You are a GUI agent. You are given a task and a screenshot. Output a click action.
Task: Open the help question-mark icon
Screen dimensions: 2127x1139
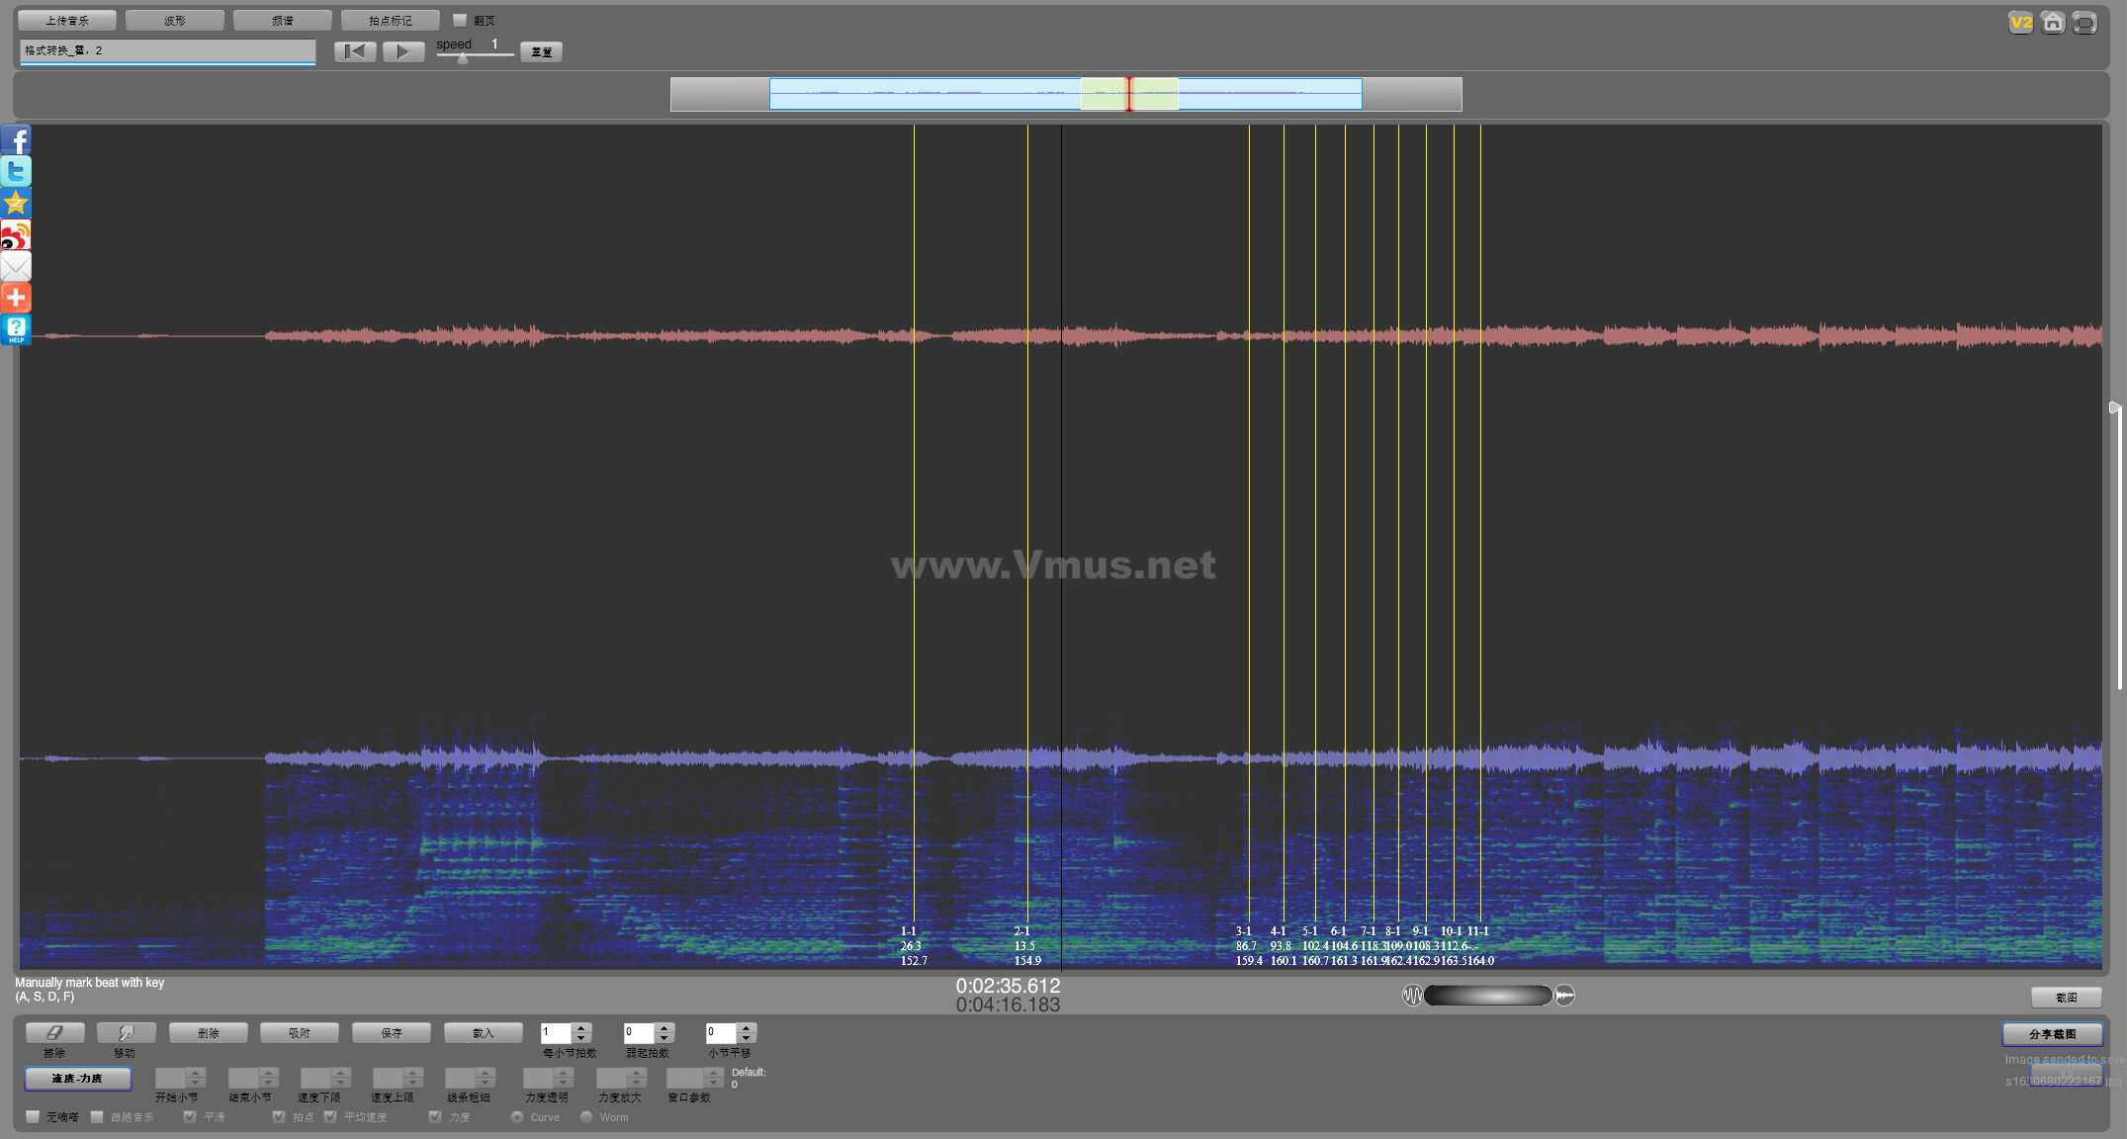click(x=16, y=329)
